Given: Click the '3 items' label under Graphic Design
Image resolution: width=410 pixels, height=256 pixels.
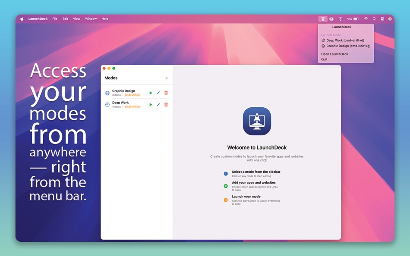Looking at the screenshot, I should click(117, 95).
